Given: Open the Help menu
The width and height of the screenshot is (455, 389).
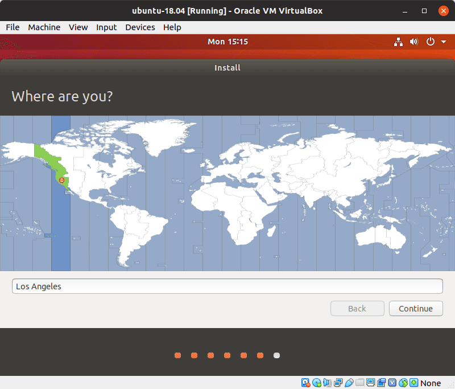Looking at the screenshot, I should pyautogui.click(x=172, y=27).
